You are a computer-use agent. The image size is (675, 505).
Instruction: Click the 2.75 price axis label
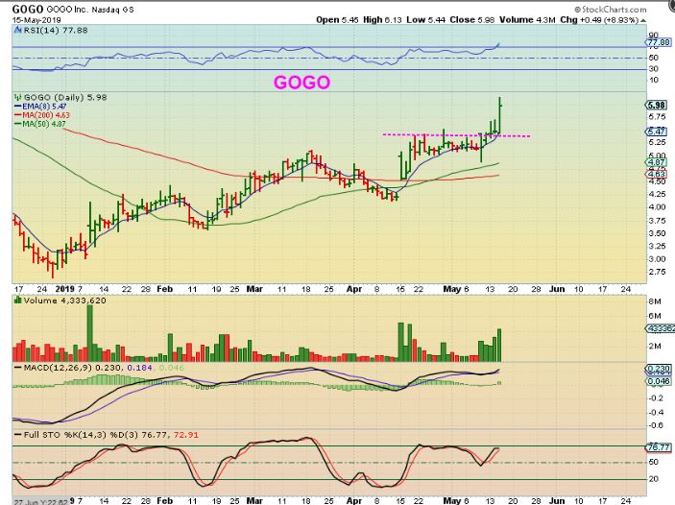tap(657, 272)
